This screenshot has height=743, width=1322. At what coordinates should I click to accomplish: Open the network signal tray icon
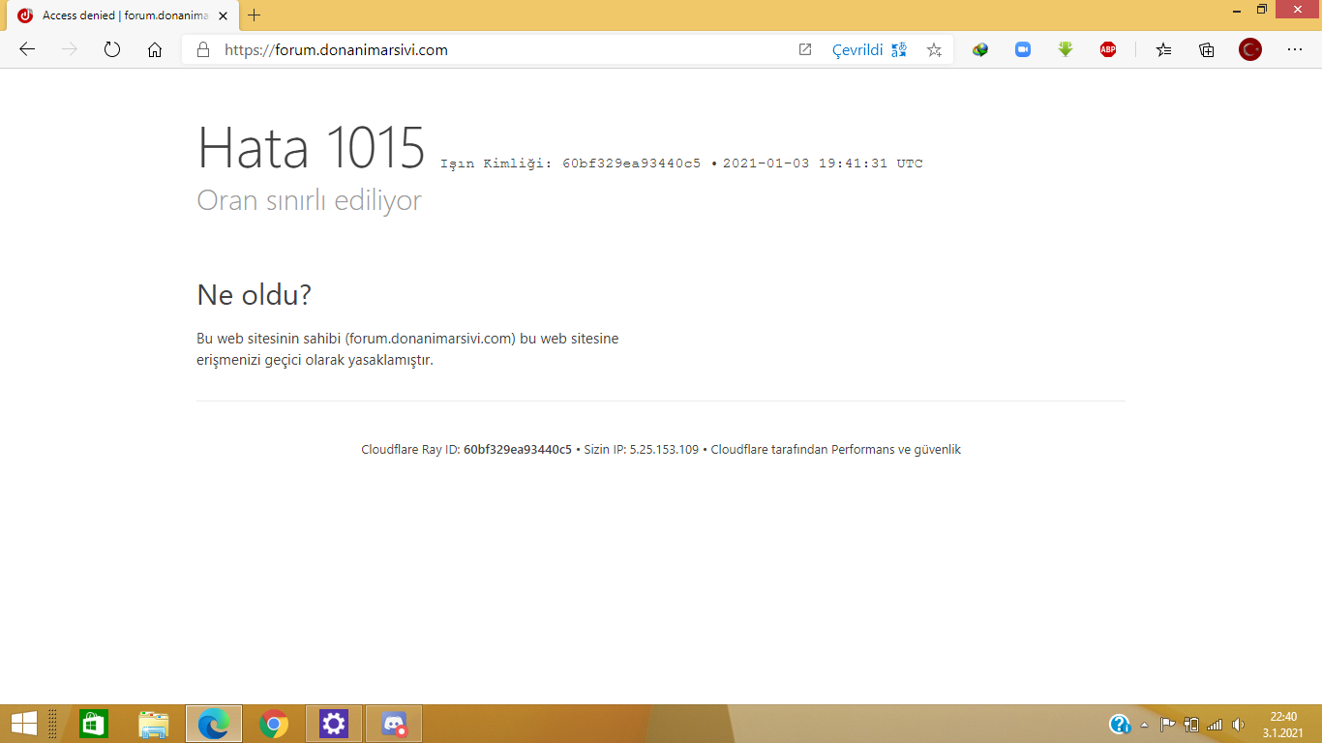click(x=1215, y=725)
